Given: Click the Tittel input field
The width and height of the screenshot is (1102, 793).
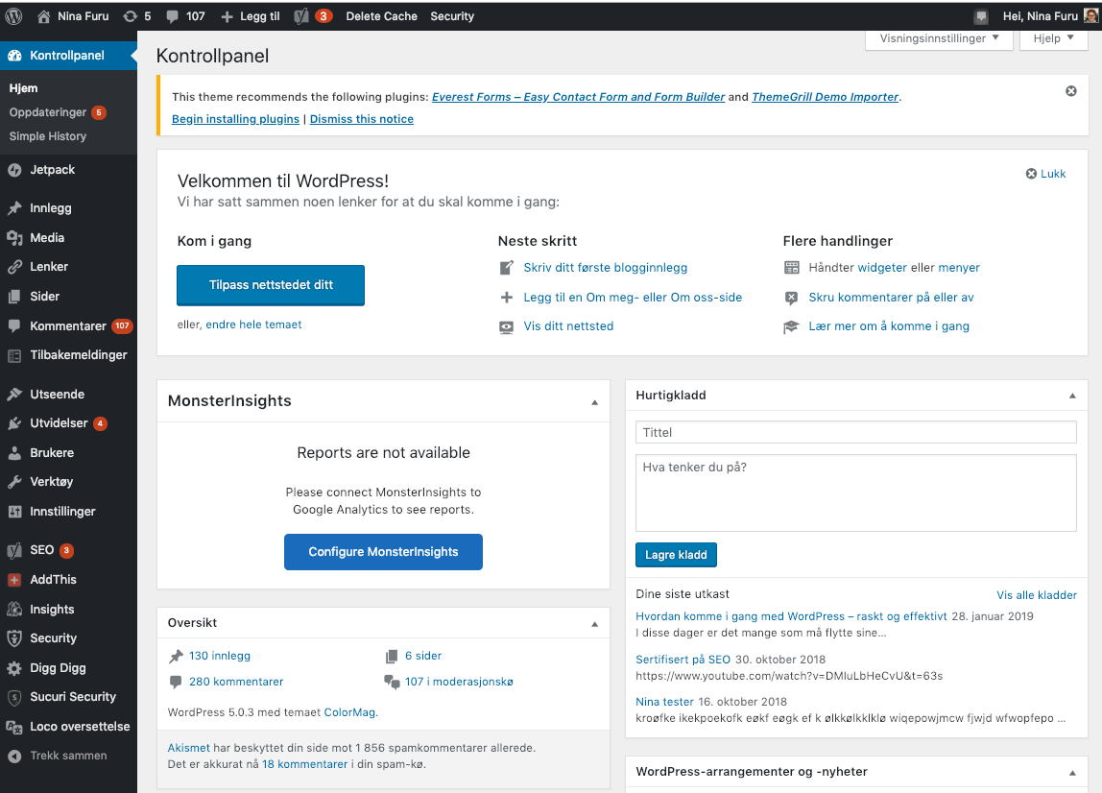Looking at the screenshot, I should tap(856, 432).
